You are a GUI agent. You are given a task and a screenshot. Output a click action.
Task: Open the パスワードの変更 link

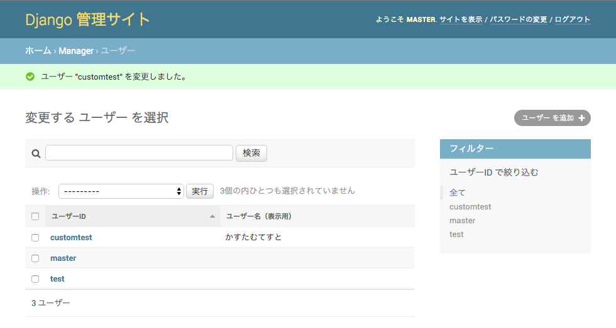pyautogui.click(x=519, y=19)
